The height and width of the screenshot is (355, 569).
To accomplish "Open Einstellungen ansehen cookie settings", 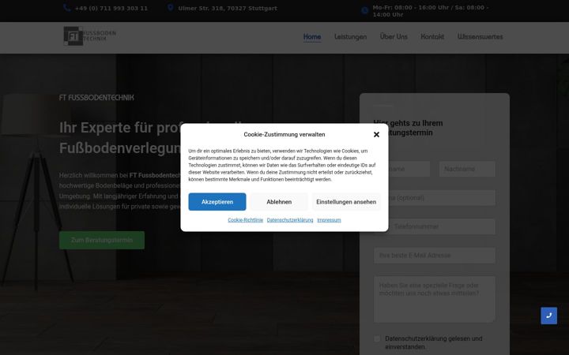I will [346, 202].
